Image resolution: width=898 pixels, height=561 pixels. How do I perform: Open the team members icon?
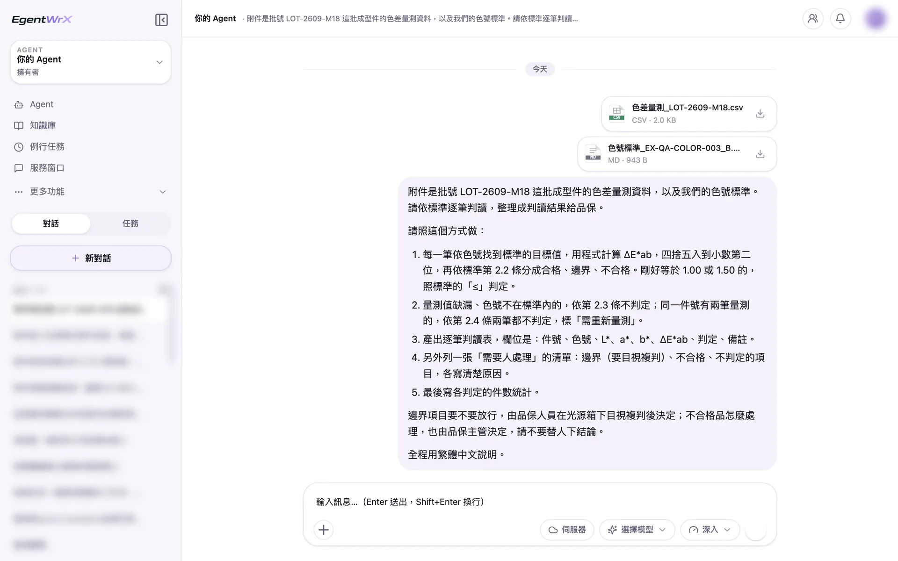tap(813, 19)
